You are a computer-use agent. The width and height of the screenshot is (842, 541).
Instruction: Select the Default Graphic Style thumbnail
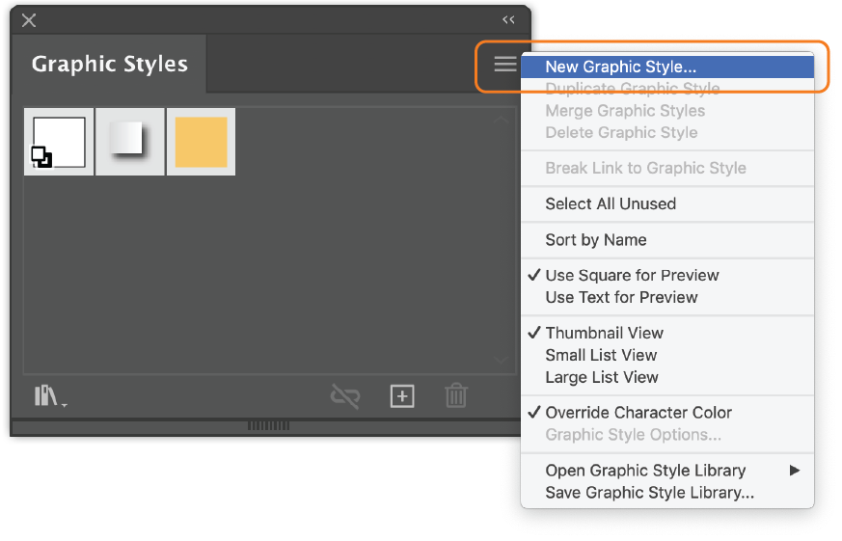[59, 142]
